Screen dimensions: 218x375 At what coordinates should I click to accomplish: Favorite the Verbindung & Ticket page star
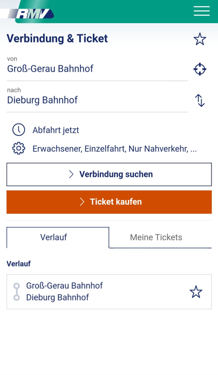(x=199, y=39)
